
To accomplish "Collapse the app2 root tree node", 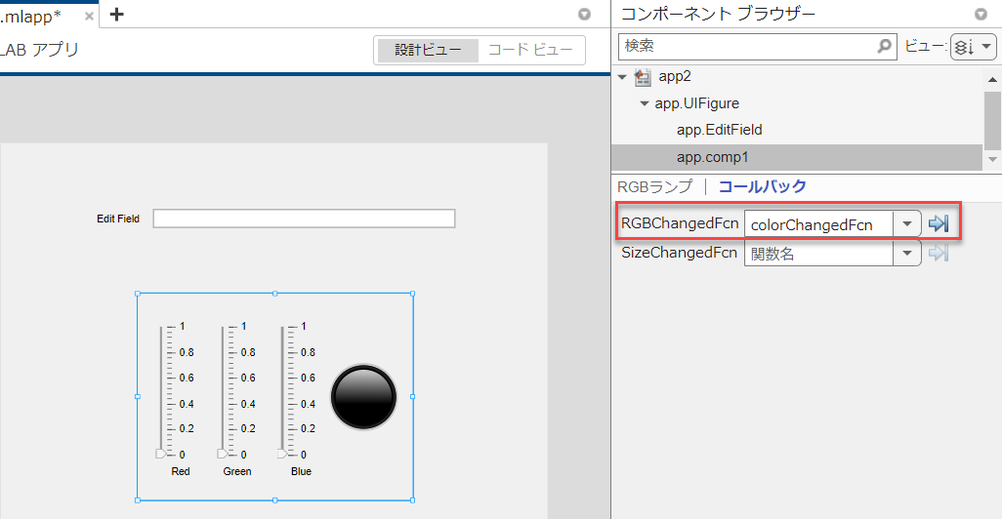I will (622, 77).
